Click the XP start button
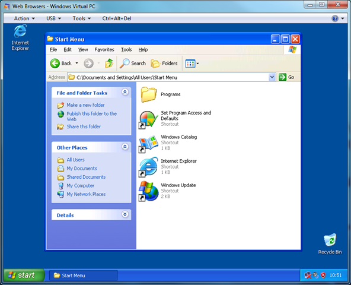 point(24,275)
